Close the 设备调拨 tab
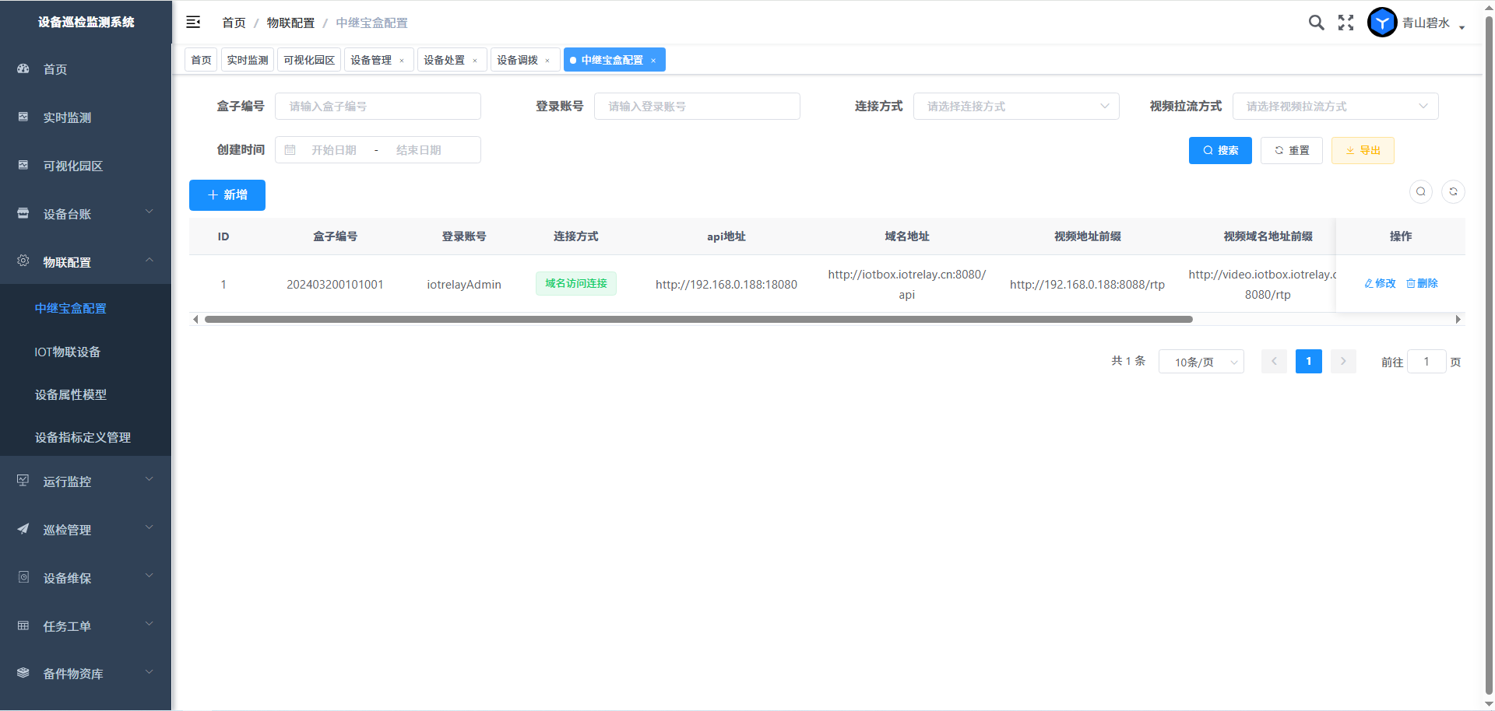The image size is (1495, 711). tap(547, 61)
